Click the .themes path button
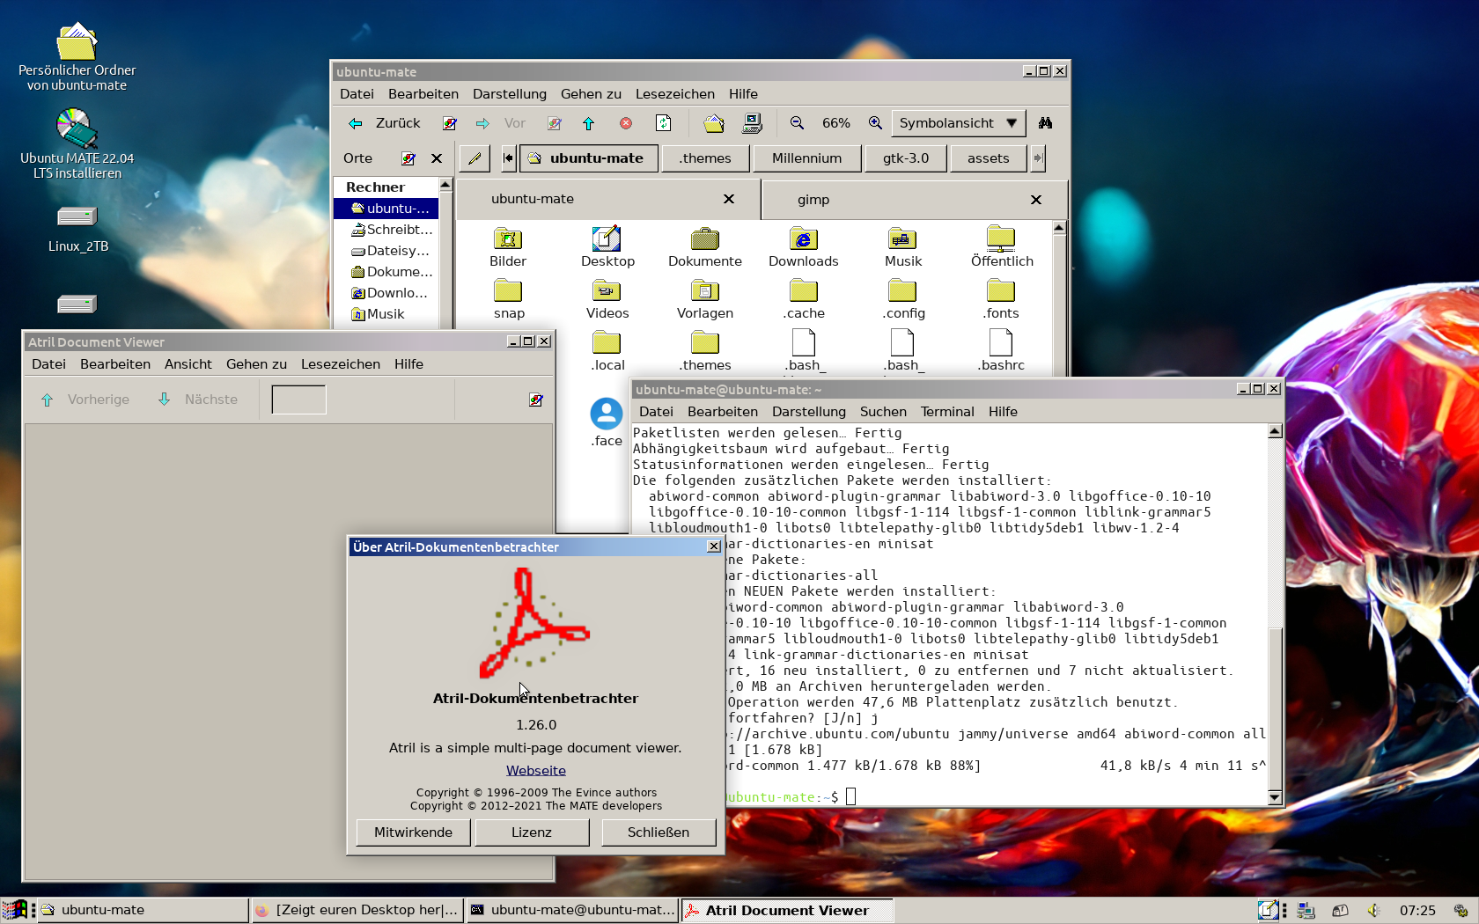This screenshot has width=1479, height=924. (705, 158)
